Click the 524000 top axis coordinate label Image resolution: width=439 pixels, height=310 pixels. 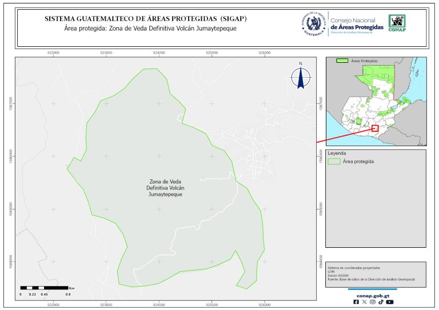(x=159, y=53)
